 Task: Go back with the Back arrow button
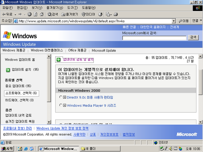[x=7, y=14]
